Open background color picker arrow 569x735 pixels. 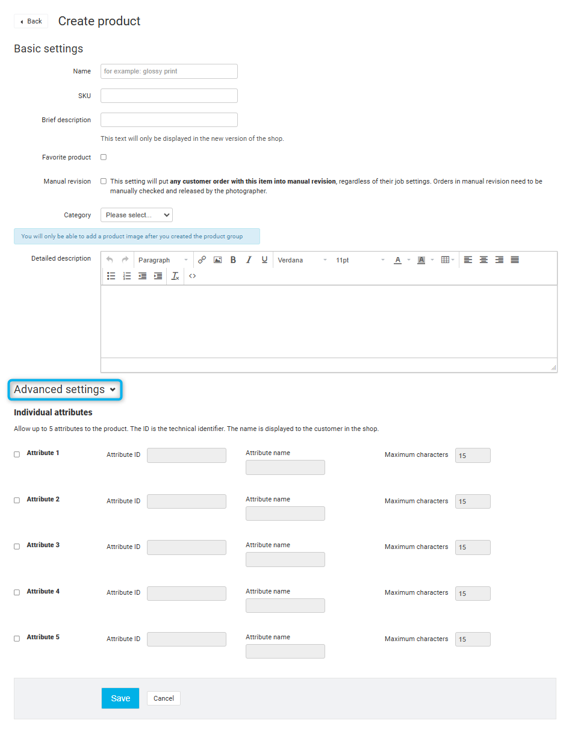point(432,260)
